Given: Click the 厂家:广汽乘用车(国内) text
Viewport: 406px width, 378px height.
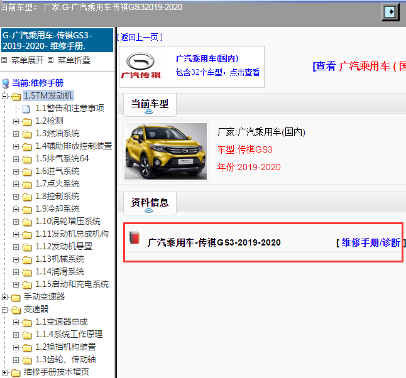Looking at the screenshot, I should 261,132.
